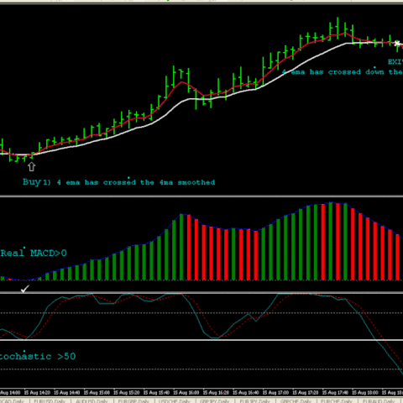Open the EURCHF,Daily chart tab
Image resolution: width=403 pixels, height=403 pixels.
coord(337,400)
